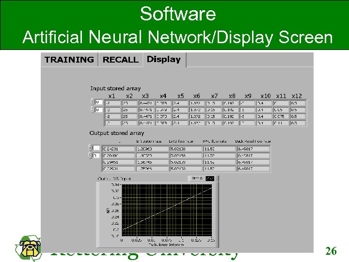Click the x2 cell in the 0.075 row
This screenshot has height=262, width=349.
tap(129, 116)
